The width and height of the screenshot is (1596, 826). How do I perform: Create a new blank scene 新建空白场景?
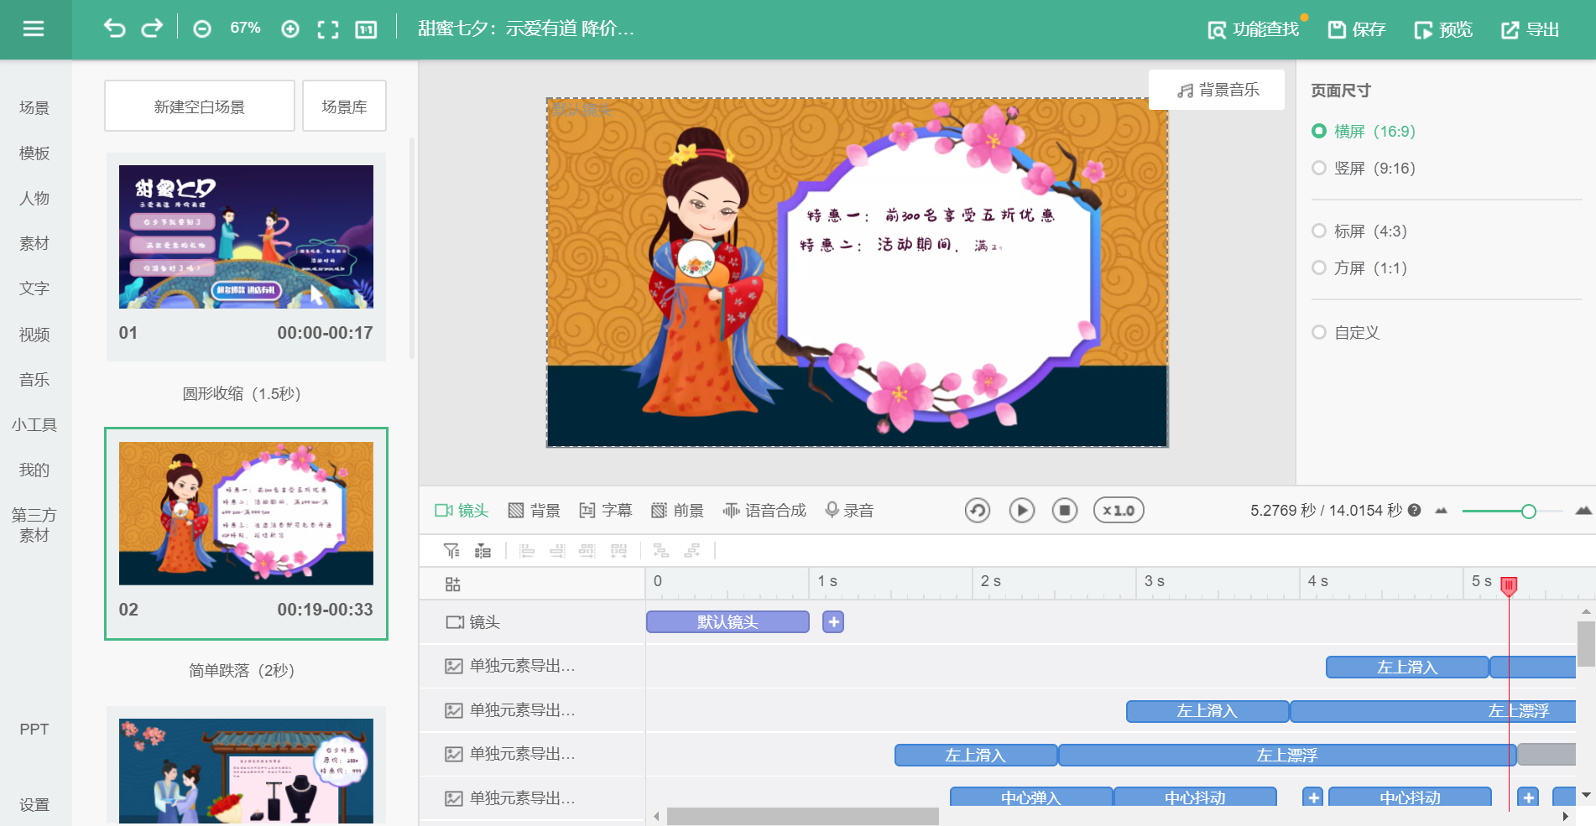(200, 106)
